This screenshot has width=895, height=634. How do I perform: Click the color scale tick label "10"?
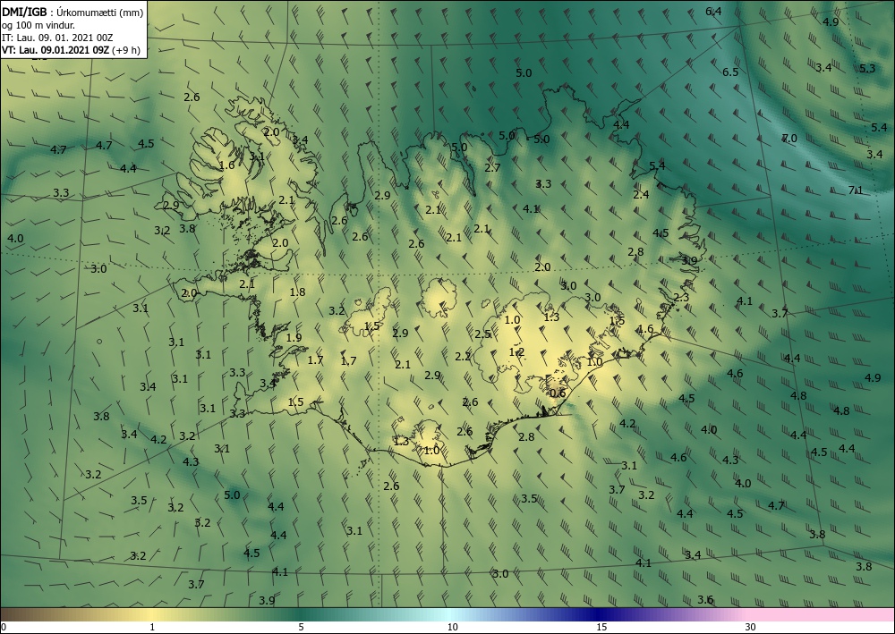pyautogui.click(x=452, y=627)
